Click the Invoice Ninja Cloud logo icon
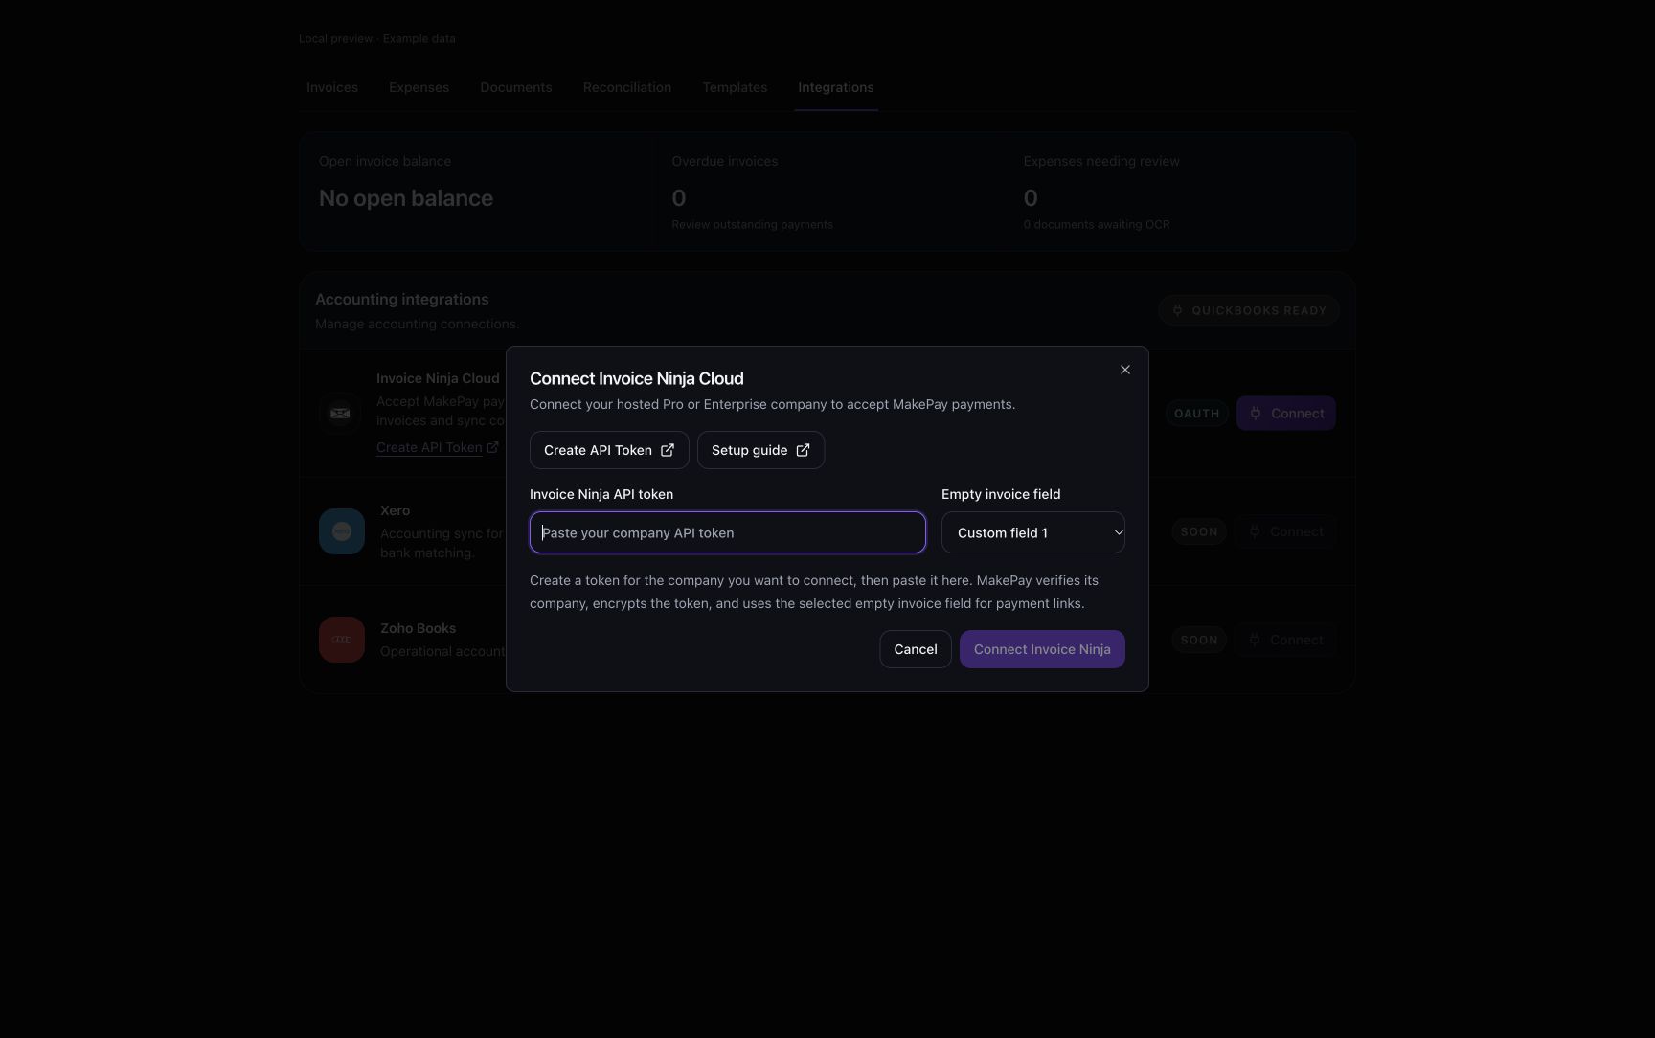This screenshot has width=1655, height=1038. pos(340,414)
